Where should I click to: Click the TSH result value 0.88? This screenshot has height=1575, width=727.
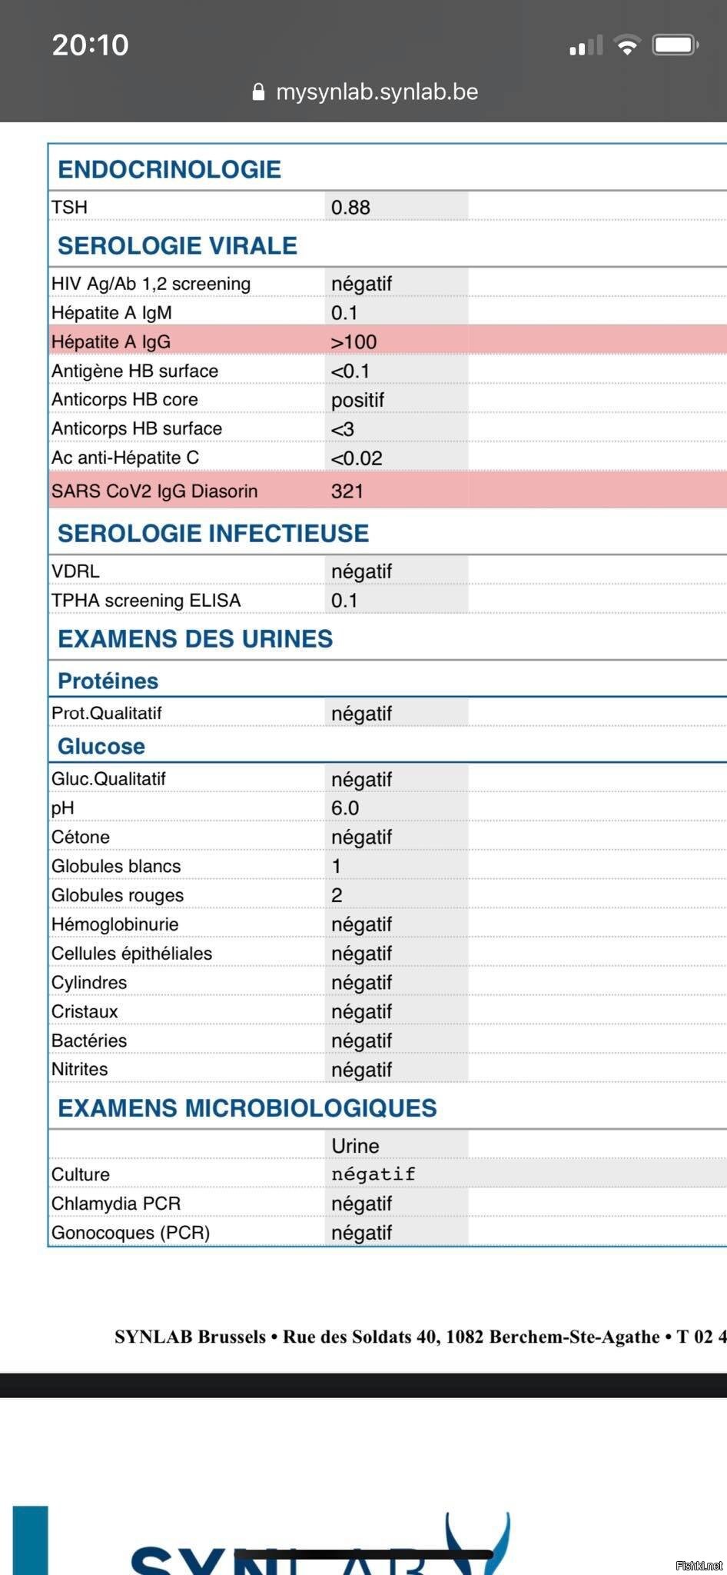(350, 207)
